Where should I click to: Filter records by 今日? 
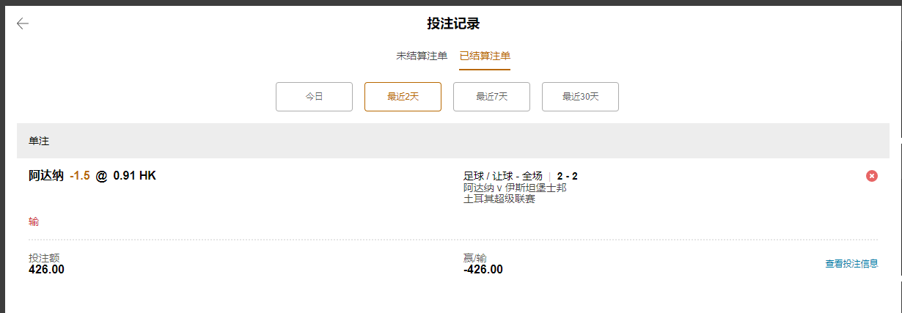tap(314, 97)
